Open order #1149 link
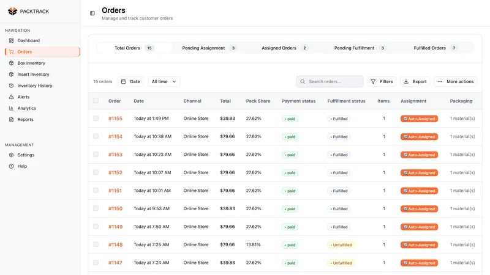Image resolution: width=490 pixels, height=275 pixels. click(x=115, y=227)
